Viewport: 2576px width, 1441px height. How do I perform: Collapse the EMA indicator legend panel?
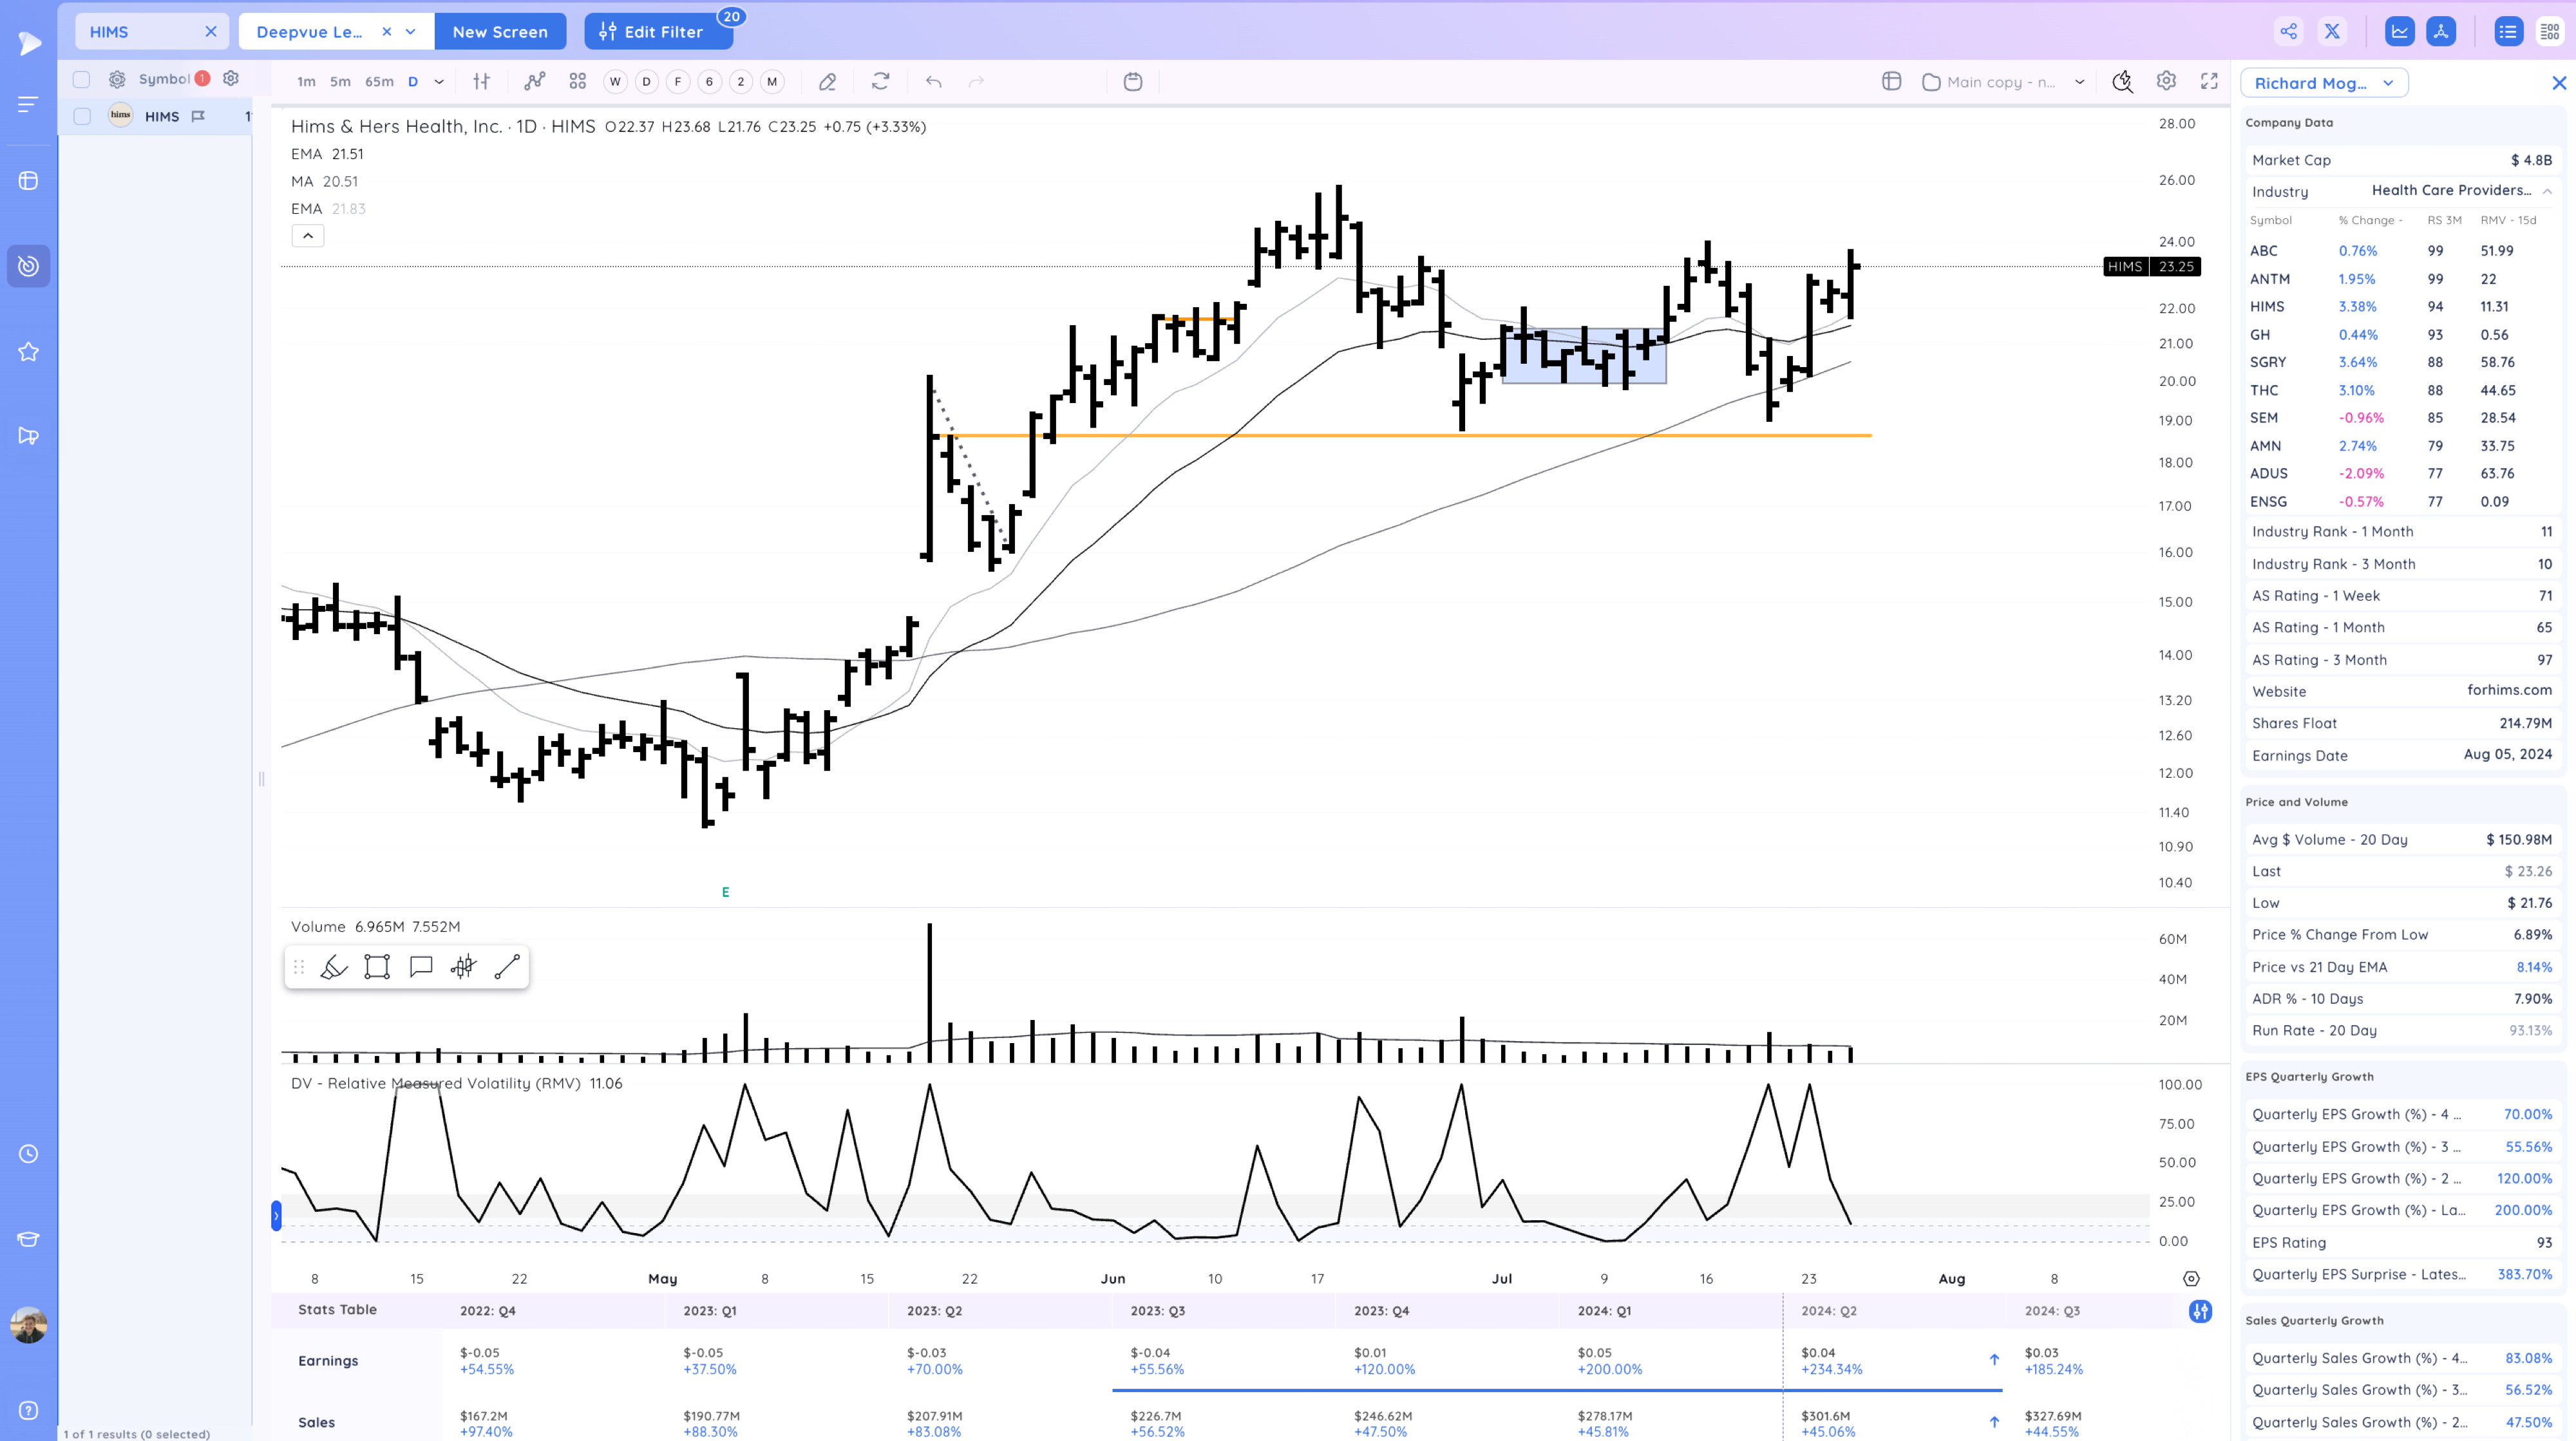click(x=308, y=236)
